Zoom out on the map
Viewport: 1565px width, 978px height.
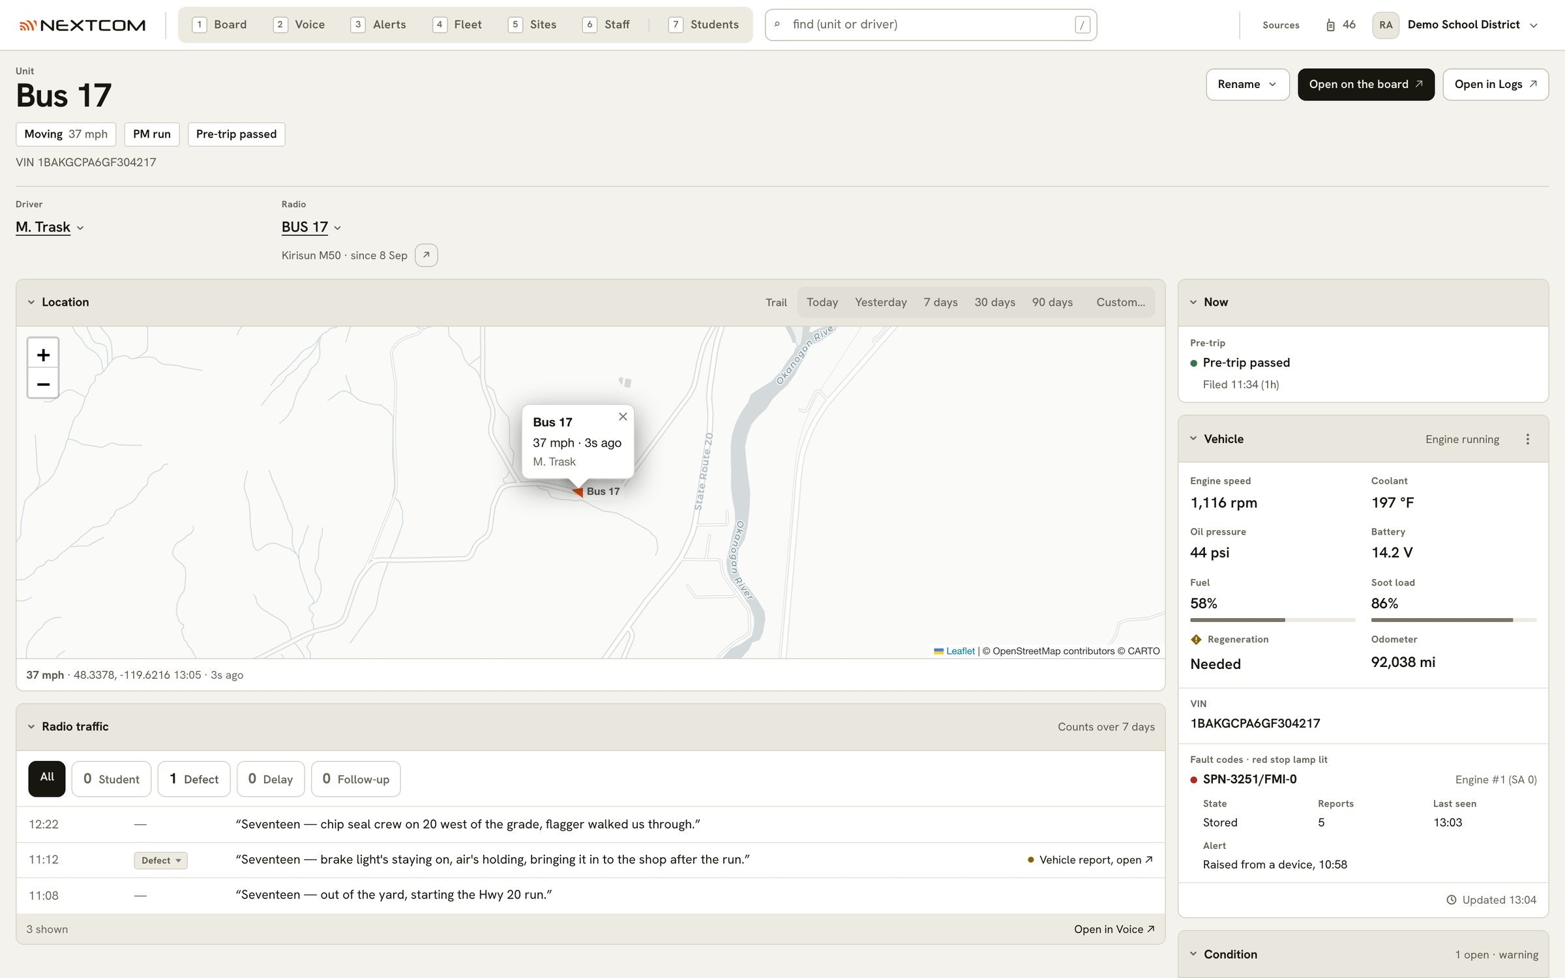click(43, 384)
